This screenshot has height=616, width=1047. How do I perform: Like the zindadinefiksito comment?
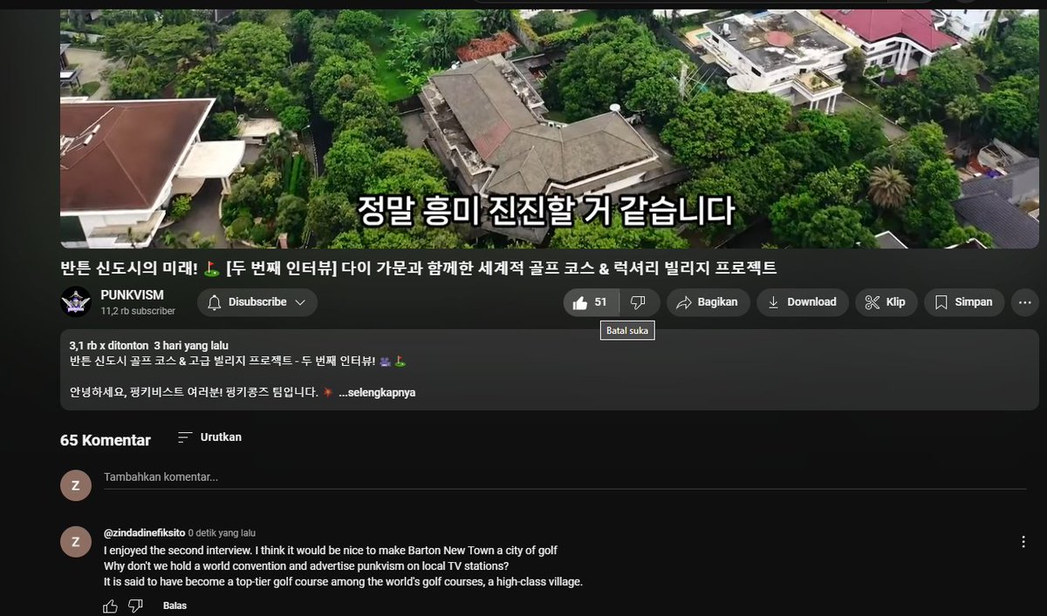click(110, 606)
